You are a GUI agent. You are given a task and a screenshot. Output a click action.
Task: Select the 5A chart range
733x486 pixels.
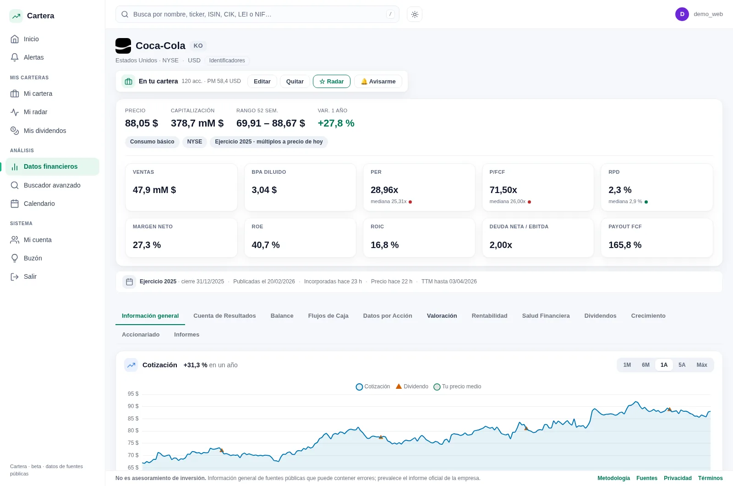click(682, 365)
